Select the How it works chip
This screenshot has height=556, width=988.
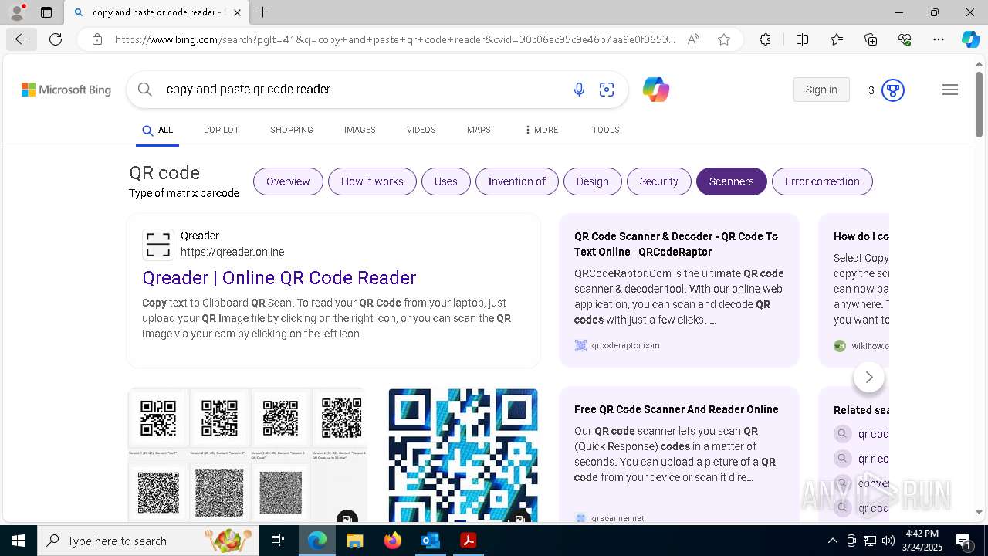372,181
